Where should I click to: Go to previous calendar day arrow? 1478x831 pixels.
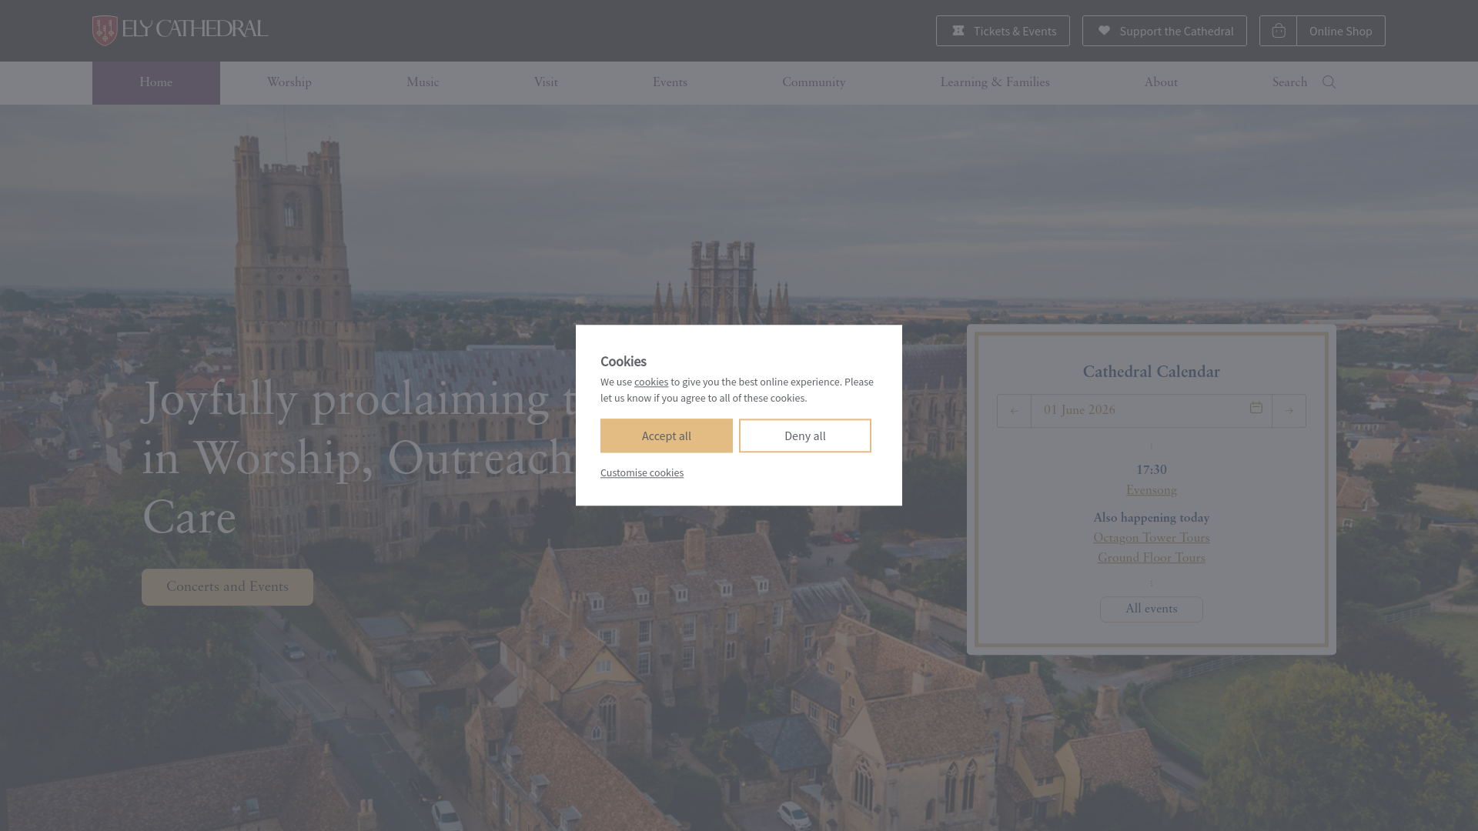coord(1014,411)
